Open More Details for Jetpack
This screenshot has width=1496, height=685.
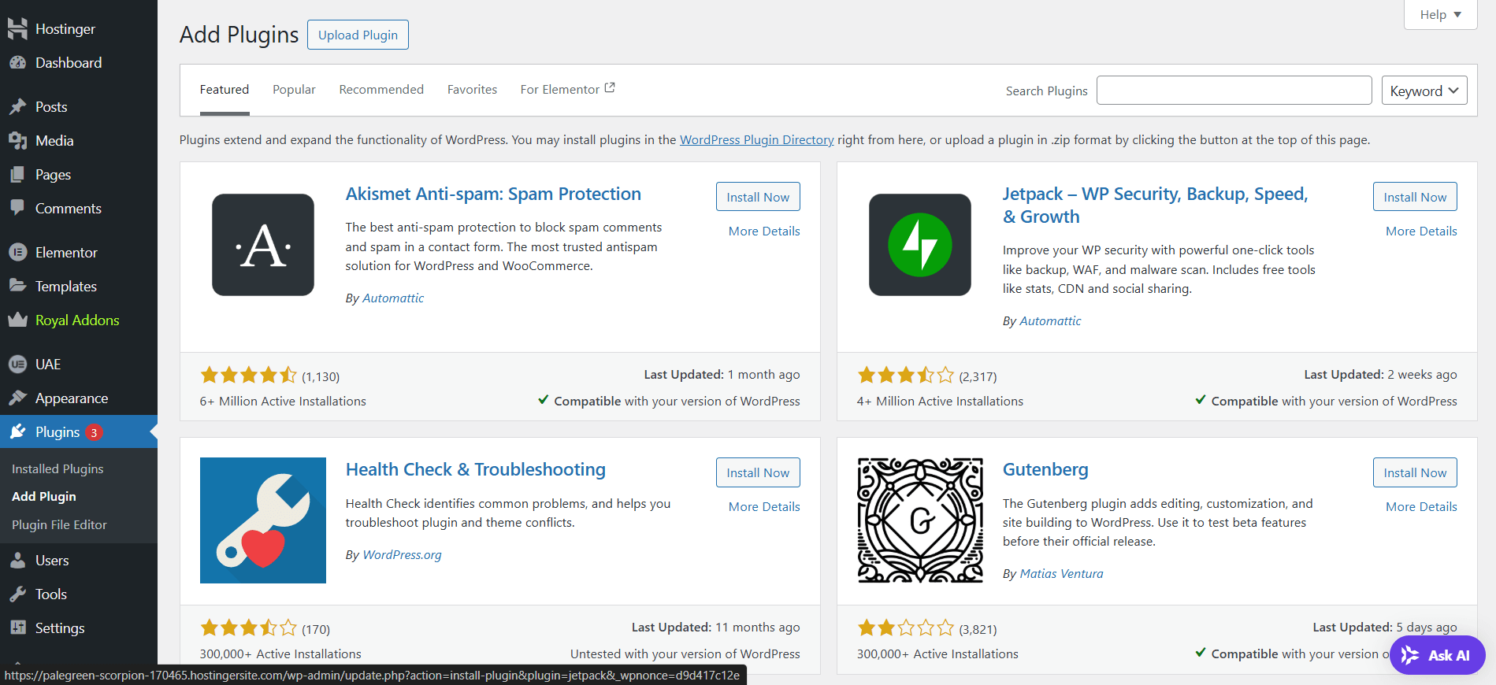[x=1421, y=231]
